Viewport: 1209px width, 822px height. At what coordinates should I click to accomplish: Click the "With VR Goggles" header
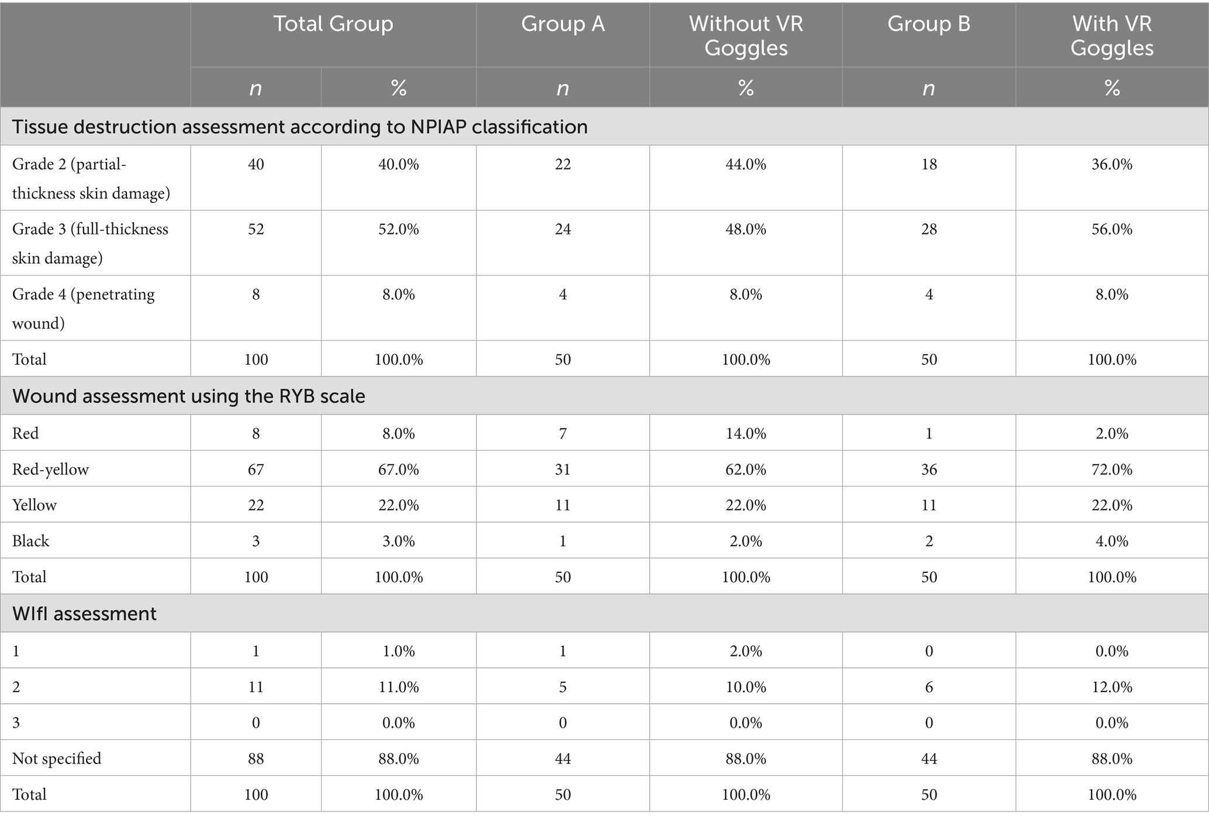coord(1111,35)
